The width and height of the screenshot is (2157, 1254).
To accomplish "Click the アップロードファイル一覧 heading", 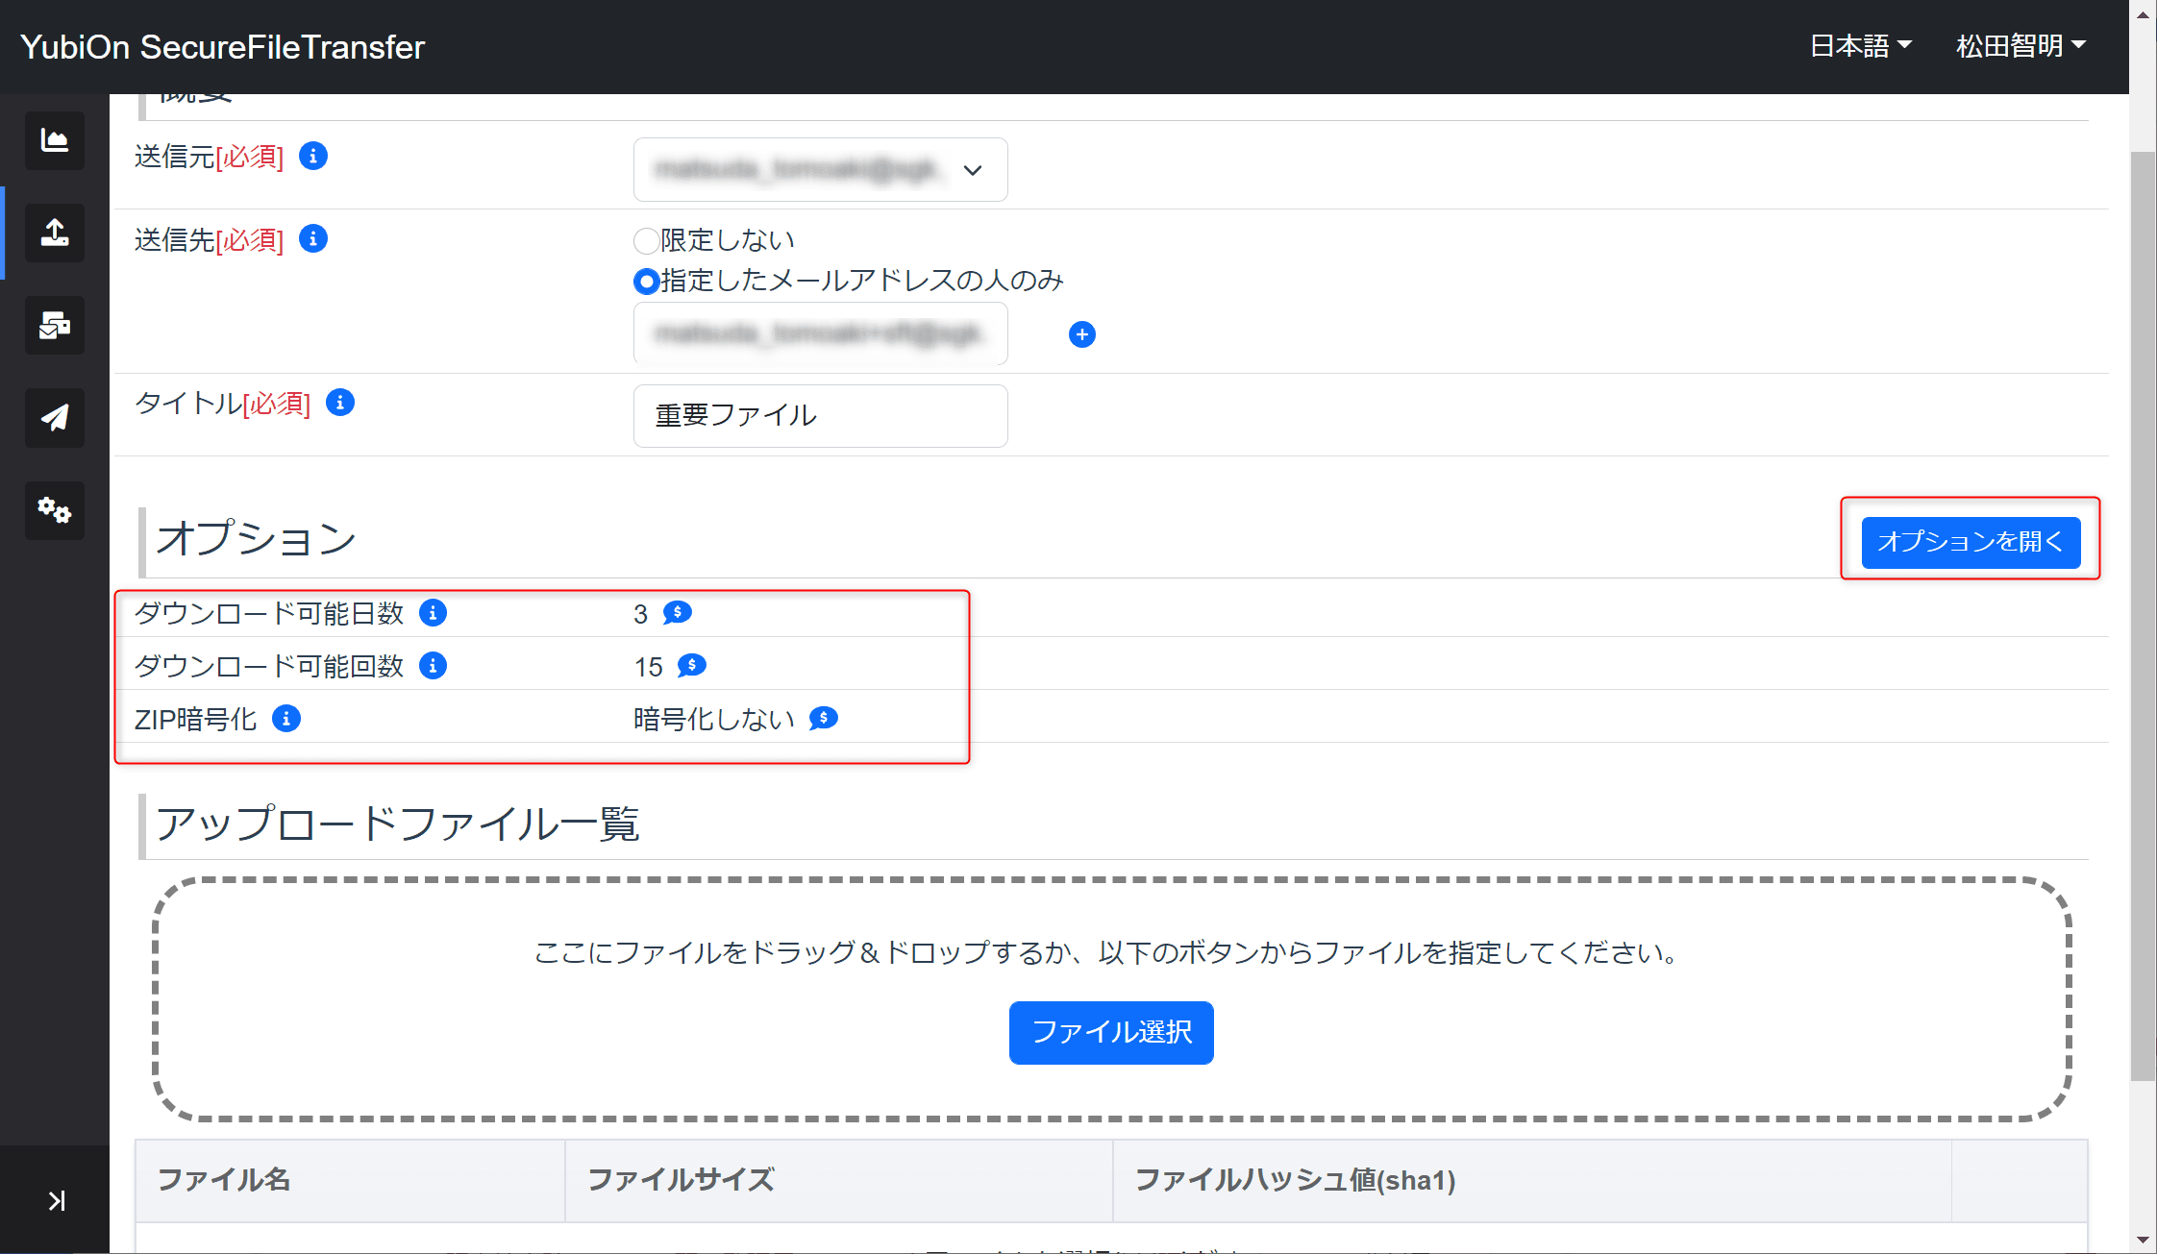I will pyautogui.click(x=398, y=824).
